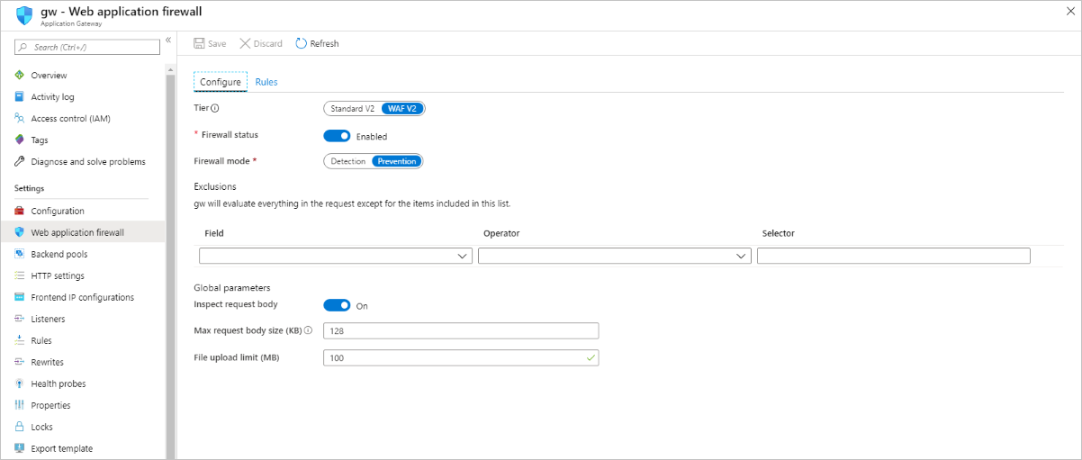Image resolution: width=1082 pixels, height=460 pixels.
Task: Open HTTP settings in sidebar
Action: coord(58,276)
